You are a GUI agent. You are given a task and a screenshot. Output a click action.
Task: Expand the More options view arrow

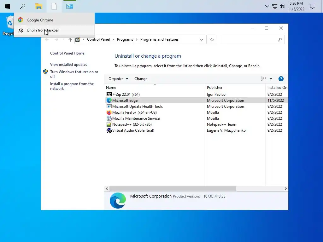click(271, 78)
